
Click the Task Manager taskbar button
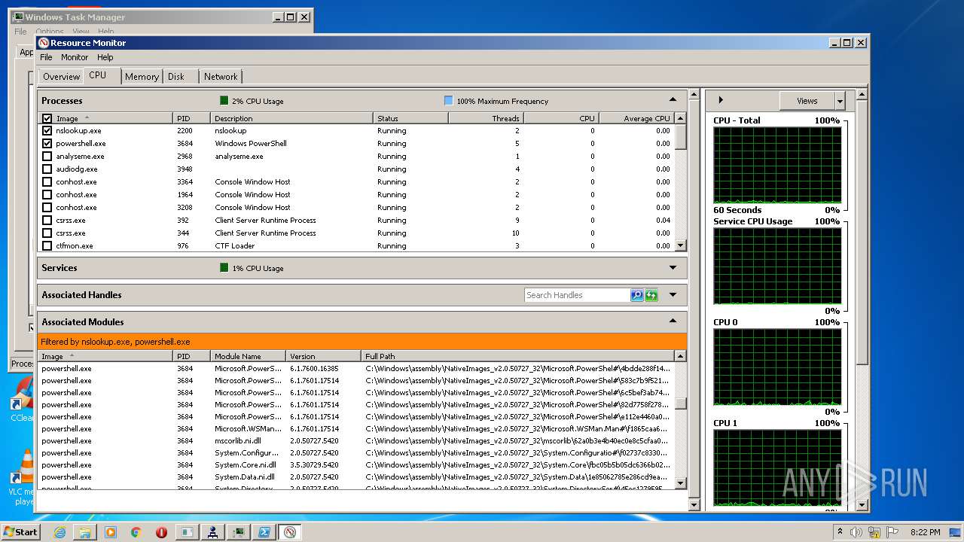pos(239,532)
